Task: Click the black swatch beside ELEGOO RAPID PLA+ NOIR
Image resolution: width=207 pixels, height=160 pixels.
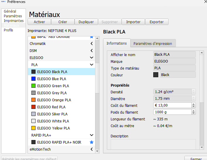Action: [x=33, y=142]
